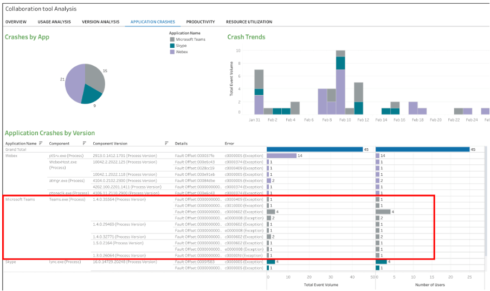Viewport: 490px width, 291px height.
Task: Click Teams version 1.4.0.29469 cell
Action: click(x=119, y=224)
